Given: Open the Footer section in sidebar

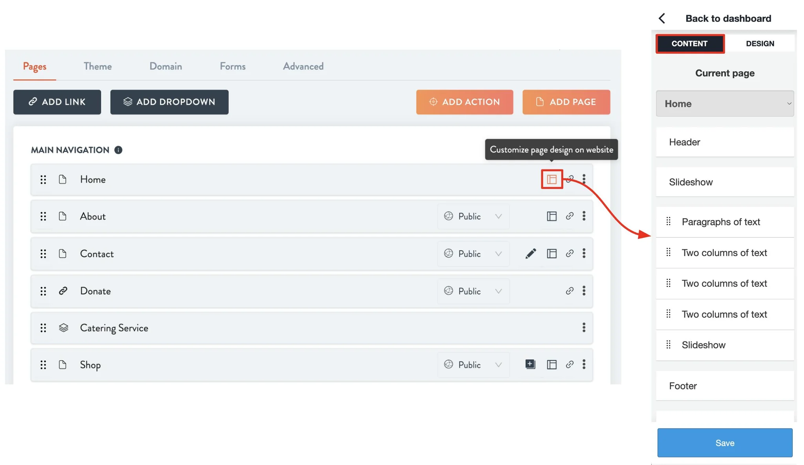Looking at the screenshot, I should [x=725, y=386].
